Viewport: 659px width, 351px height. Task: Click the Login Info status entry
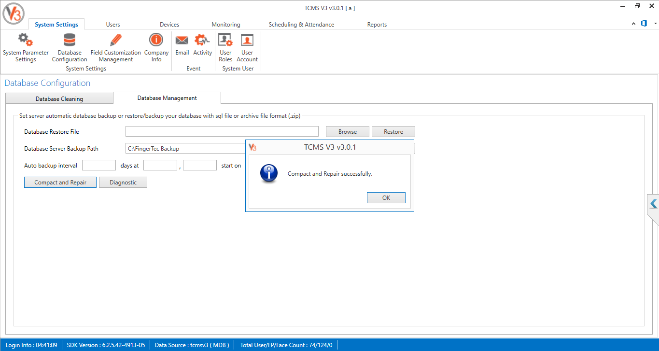pyautogui.click(x=31, y=345)
